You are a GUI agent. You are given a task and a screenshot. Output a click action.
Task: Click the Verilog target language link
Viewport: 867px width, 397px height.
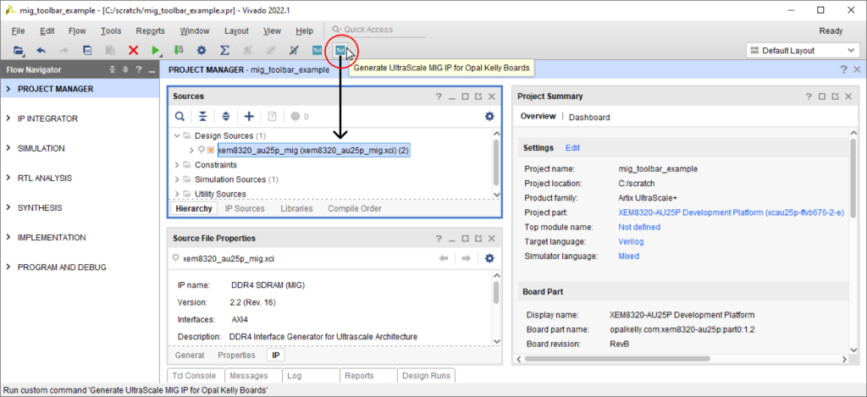631,241
